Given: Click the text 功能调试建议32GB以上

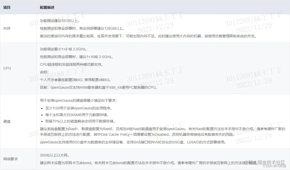Looking at the screenshot, I should point(59,21).
